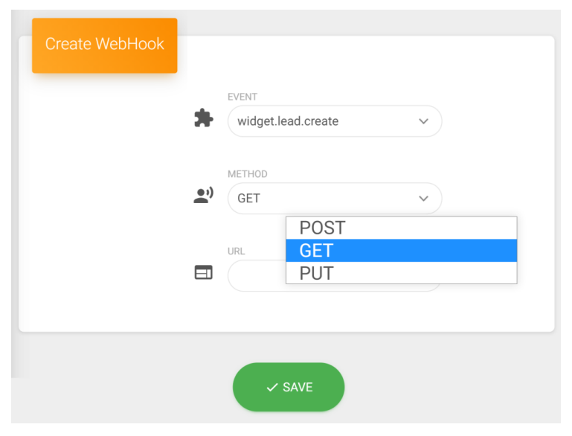Expand the Event dropdown chevron arrow
Screen dimensions: 572x436
423,121
